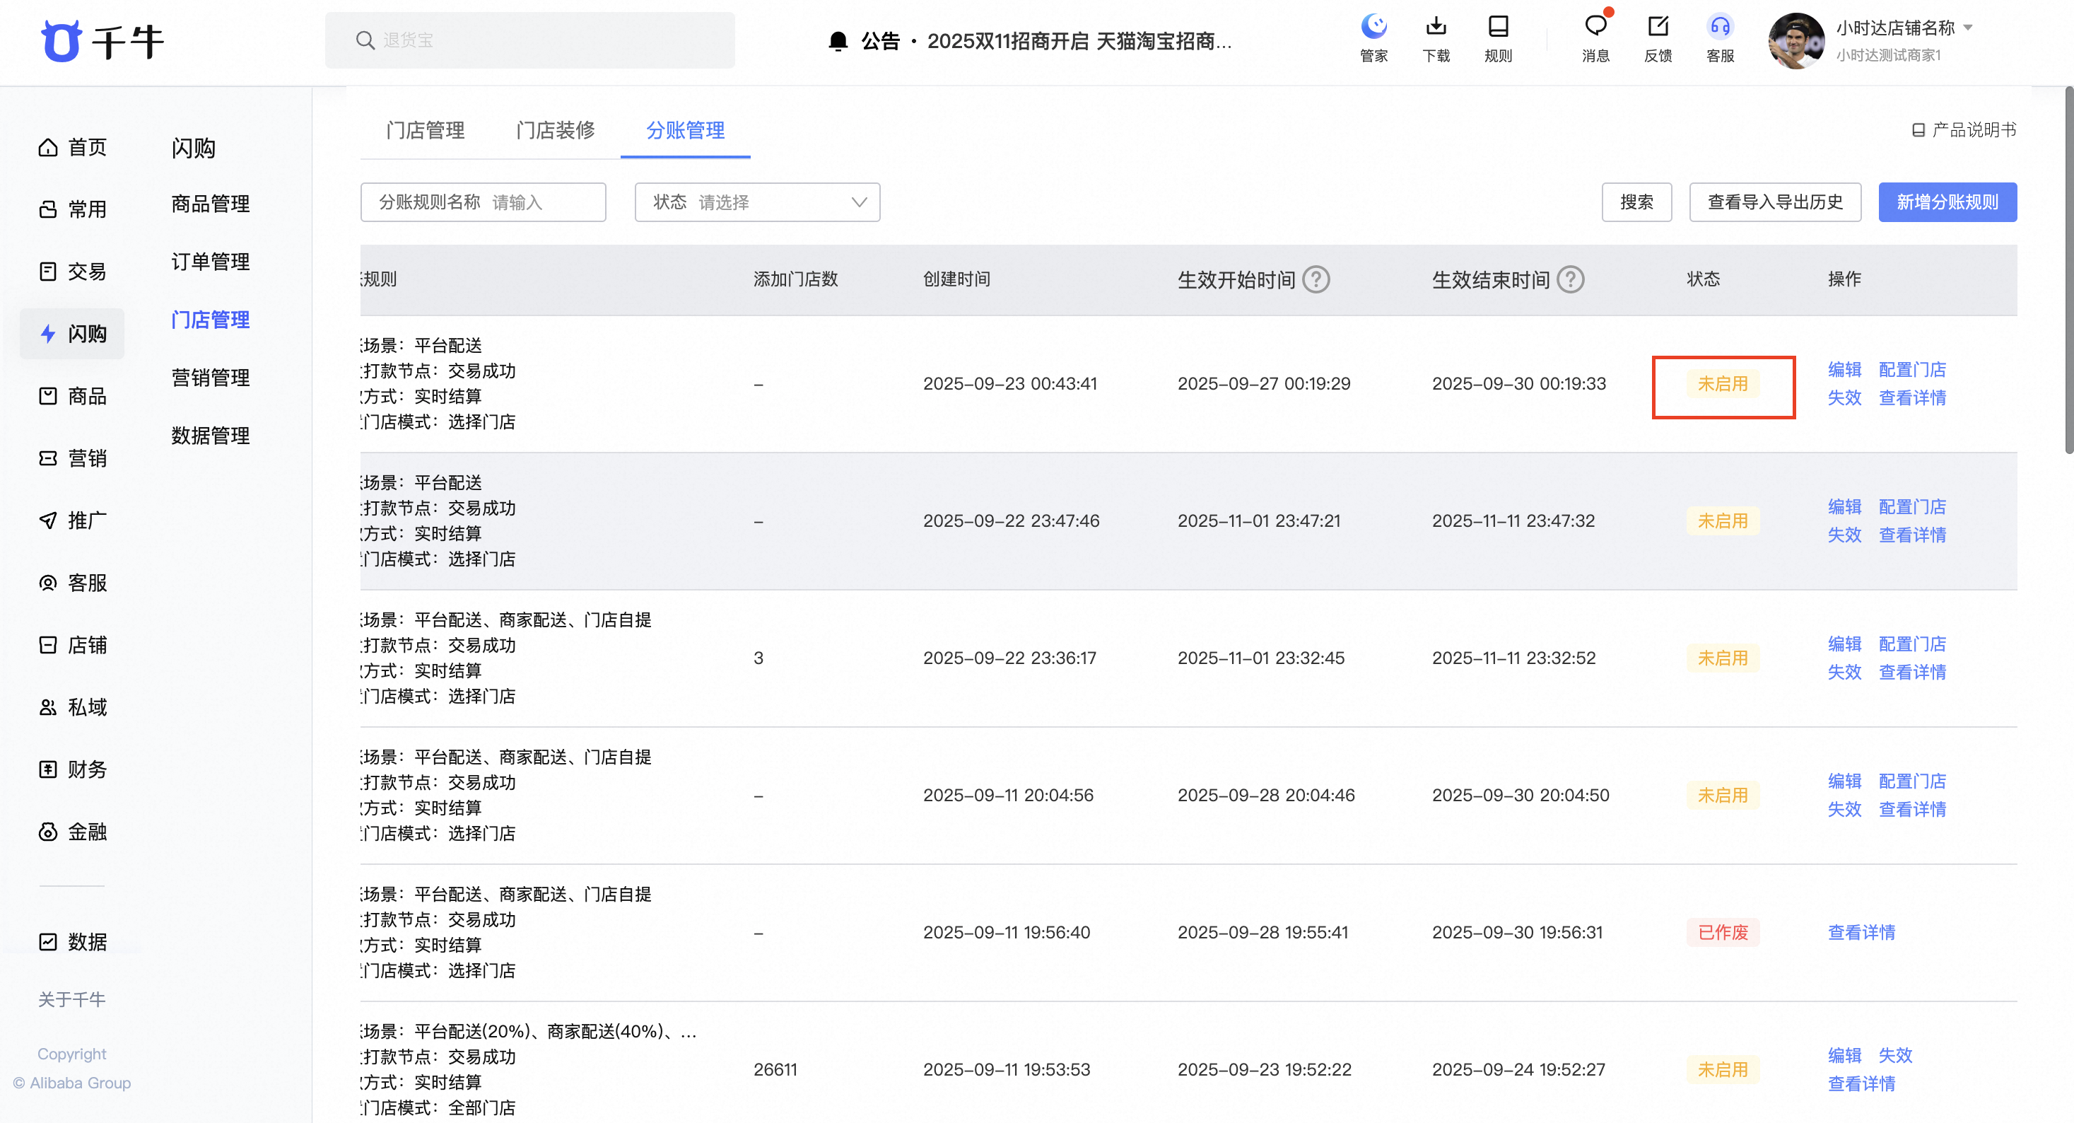This screenshot has width=2074, height=1123.
Task: Click the page vertical scrollbar
Action: point(2068,270)
